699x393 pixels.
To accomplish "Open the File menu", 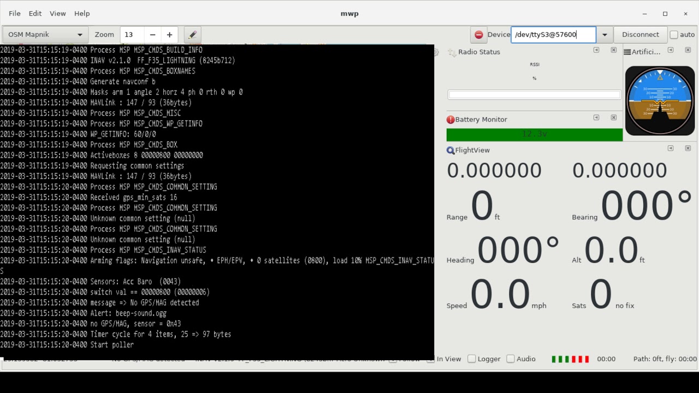I will (x=15, y=13).
